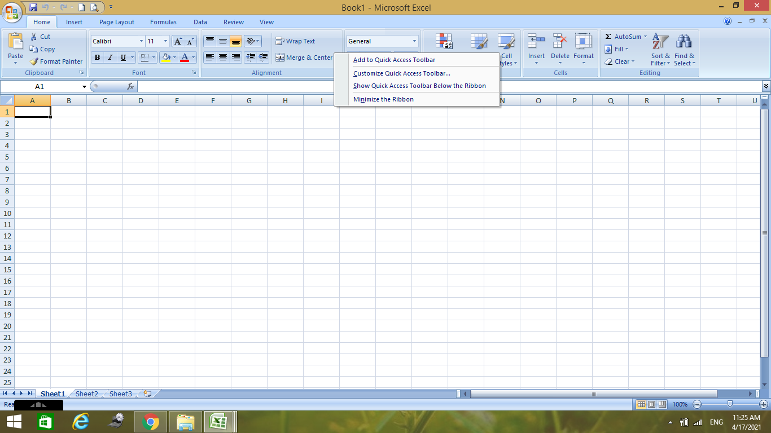Viewport: 771px width, 433px height.
Task: Open the Calibri font name dropdown
Action: point(141,41)
